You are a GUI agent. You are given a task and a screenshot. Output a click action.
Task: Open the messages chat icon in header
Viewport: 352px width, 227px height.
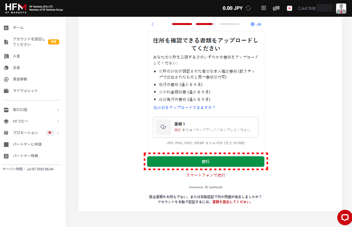[x=276, y=9]
